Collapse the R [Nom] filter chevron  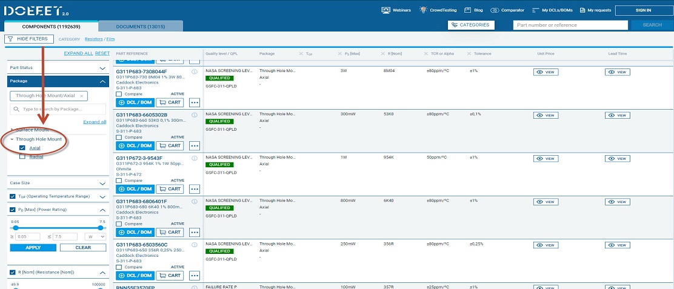(x=102, y=273)
